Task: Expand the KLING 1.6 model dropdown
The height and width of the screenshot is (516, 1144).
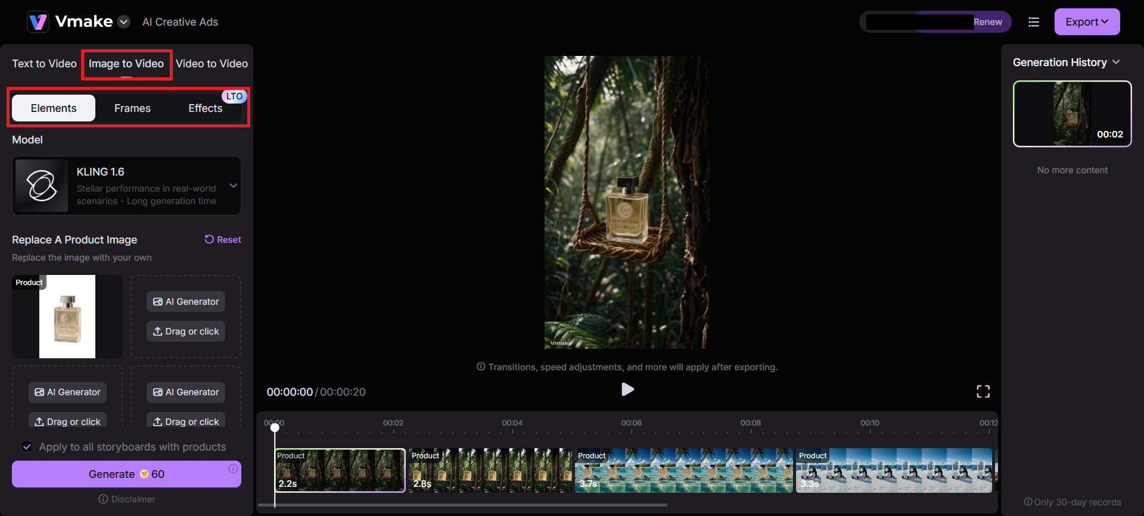Action: [x=234, y=186]
